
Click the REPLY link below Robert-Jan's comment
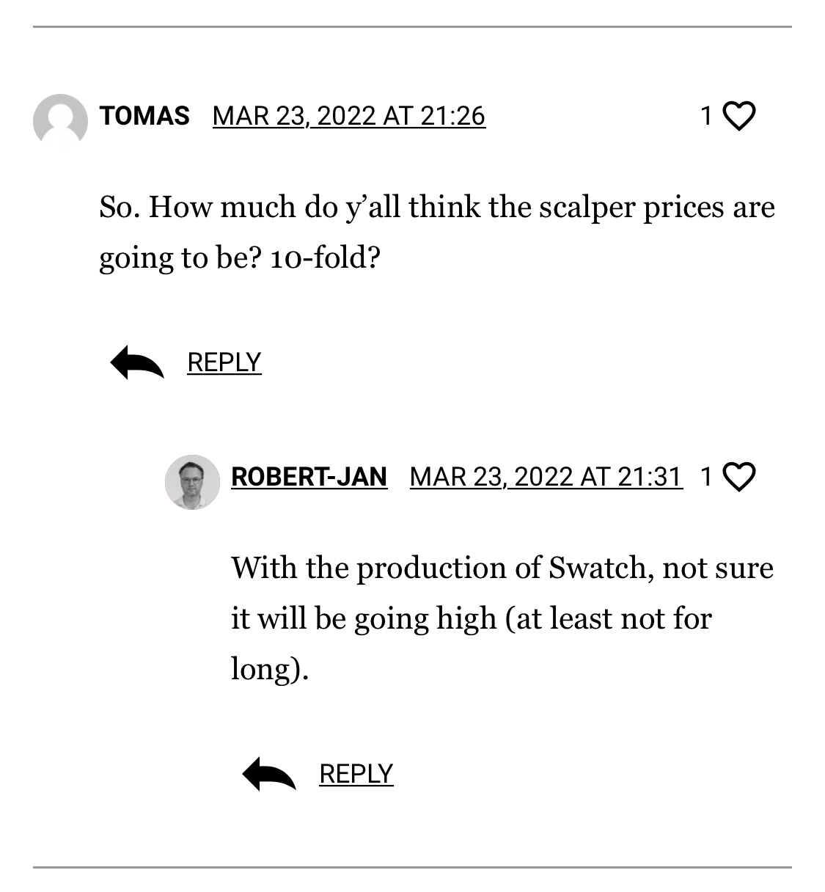[356, 774]
